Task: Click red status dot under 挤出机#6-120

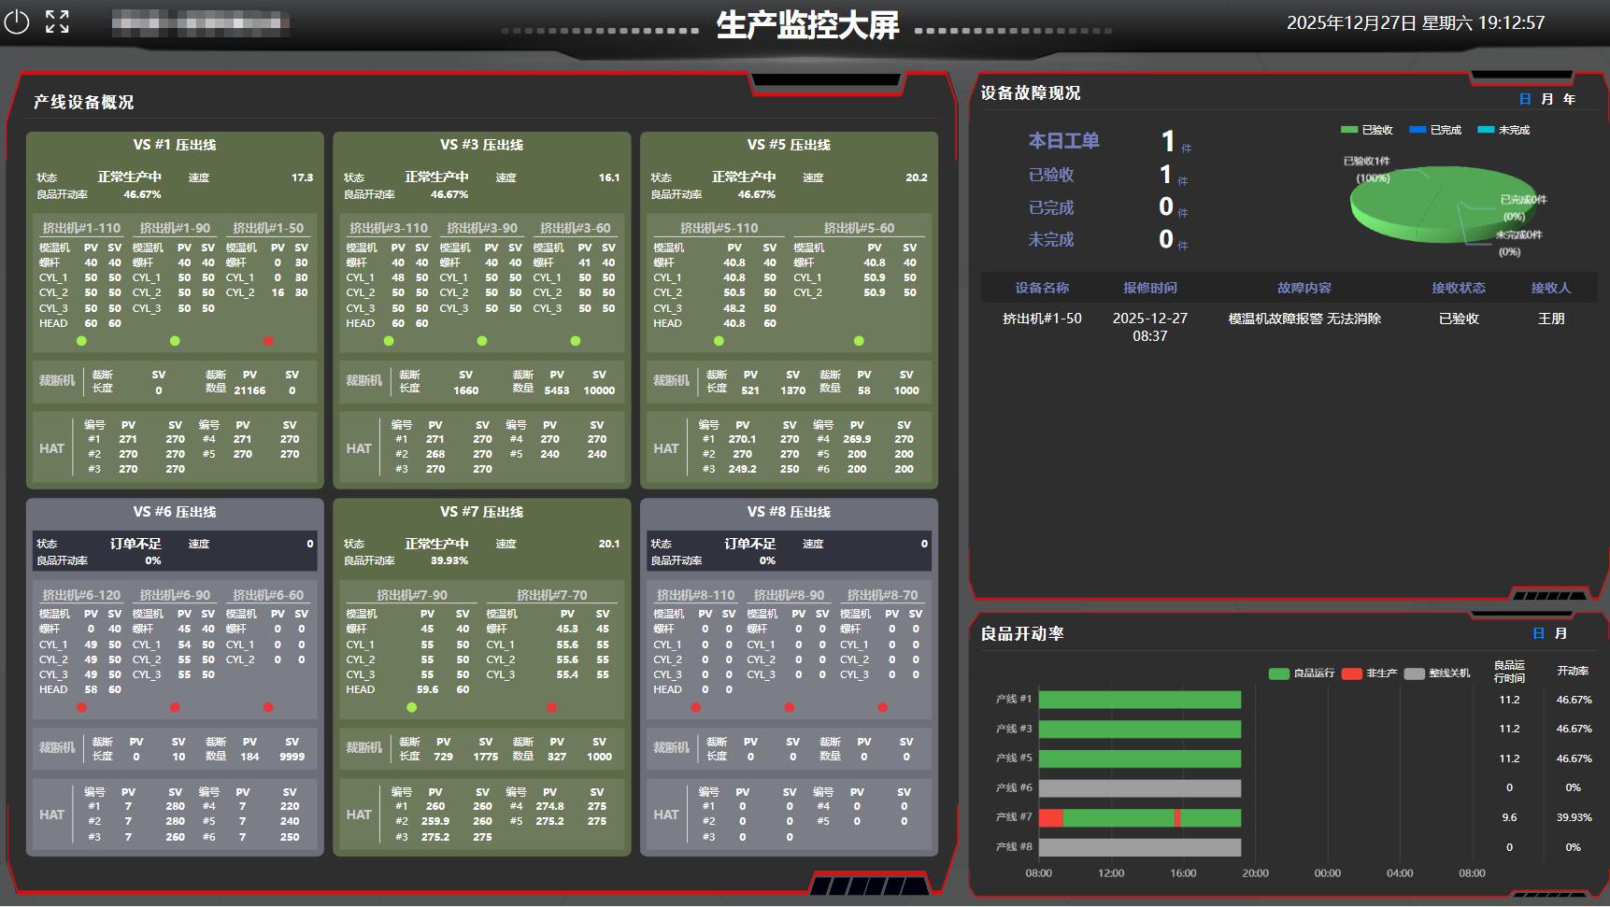Action: tap(81, 707)
